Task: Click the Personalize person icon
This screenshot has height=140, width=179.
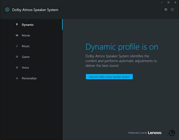Action: point(17,78)
